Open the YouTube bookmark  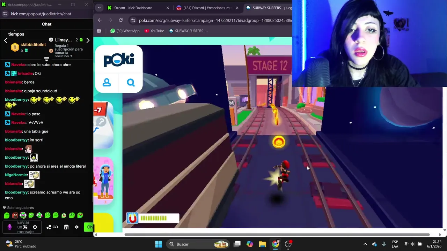point(154,31)
